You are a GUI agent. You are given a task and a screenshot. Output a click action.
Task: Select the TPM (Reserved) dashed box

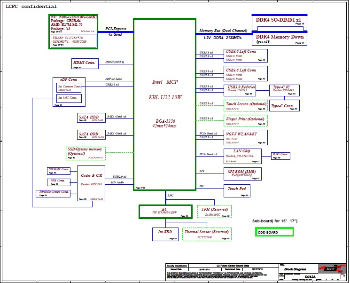pos(214,212)
